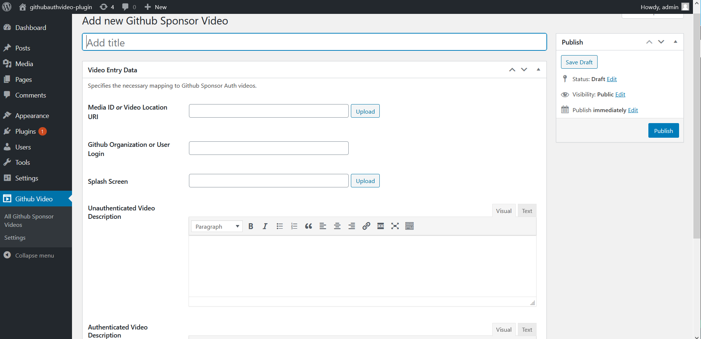Click the Collapse menu arrow icon
The image size is (701, 339).
pos(7,255)
